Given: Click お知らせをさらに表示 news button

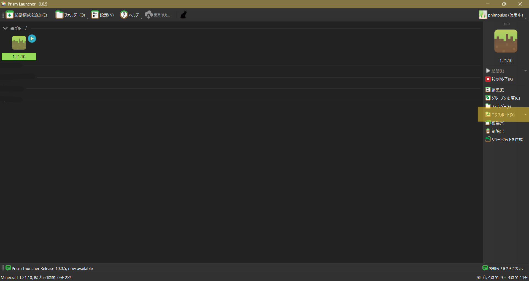Looking at the screenshot, I should click(x=503, y=268).
